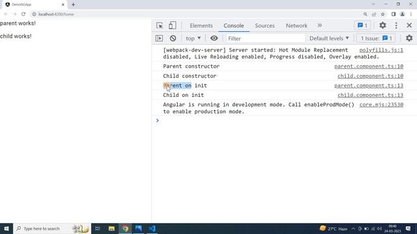Switch to Chrome on the taskbar
The height and width of the screenshot is (234, 417).
click(x=125, y=228)
